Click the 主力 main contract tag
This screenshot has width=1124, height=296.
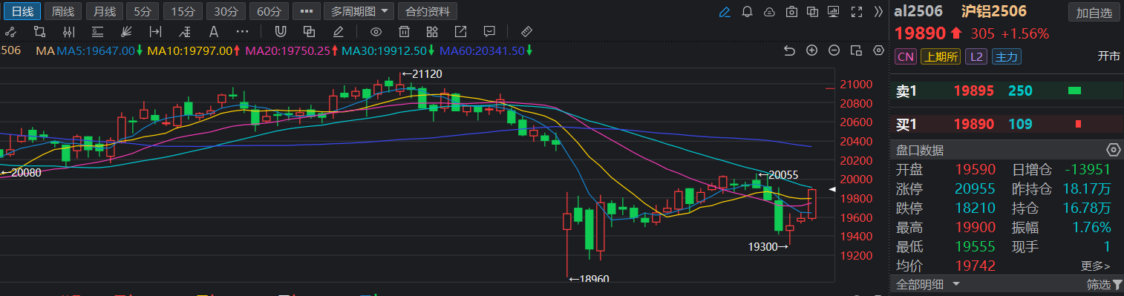coord(1006,56)
